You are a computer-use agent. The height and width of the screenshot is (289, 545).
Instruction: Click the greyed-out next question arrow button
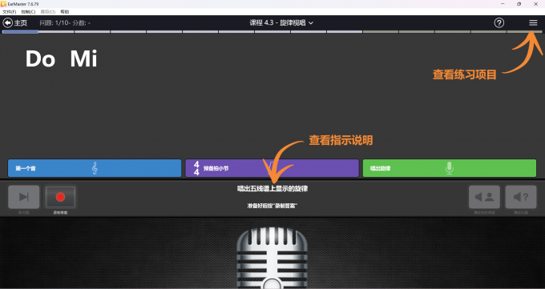[23, 197]
